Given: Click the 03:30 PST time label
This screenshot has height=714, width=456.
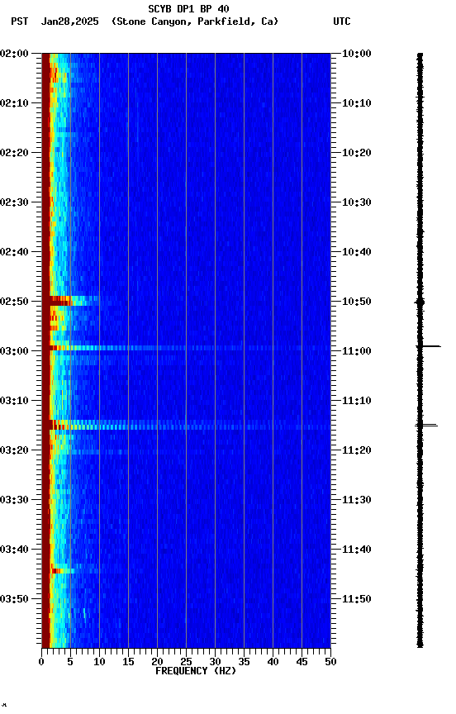Looking at the screenshot, I should point(14,500).
